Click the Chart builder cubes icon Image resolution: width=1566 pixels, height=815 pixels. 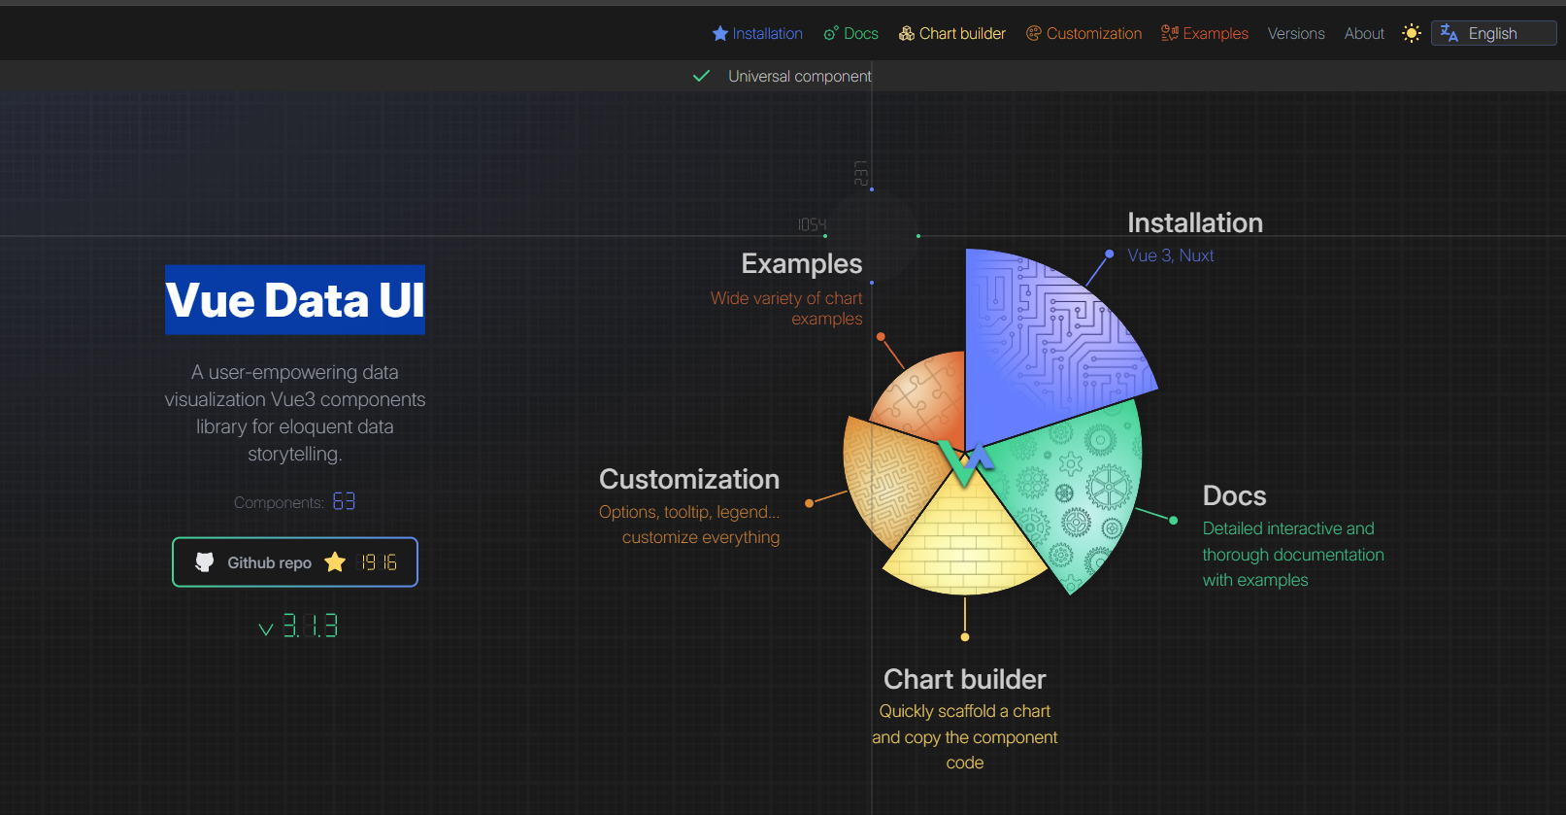pos(907,34)
